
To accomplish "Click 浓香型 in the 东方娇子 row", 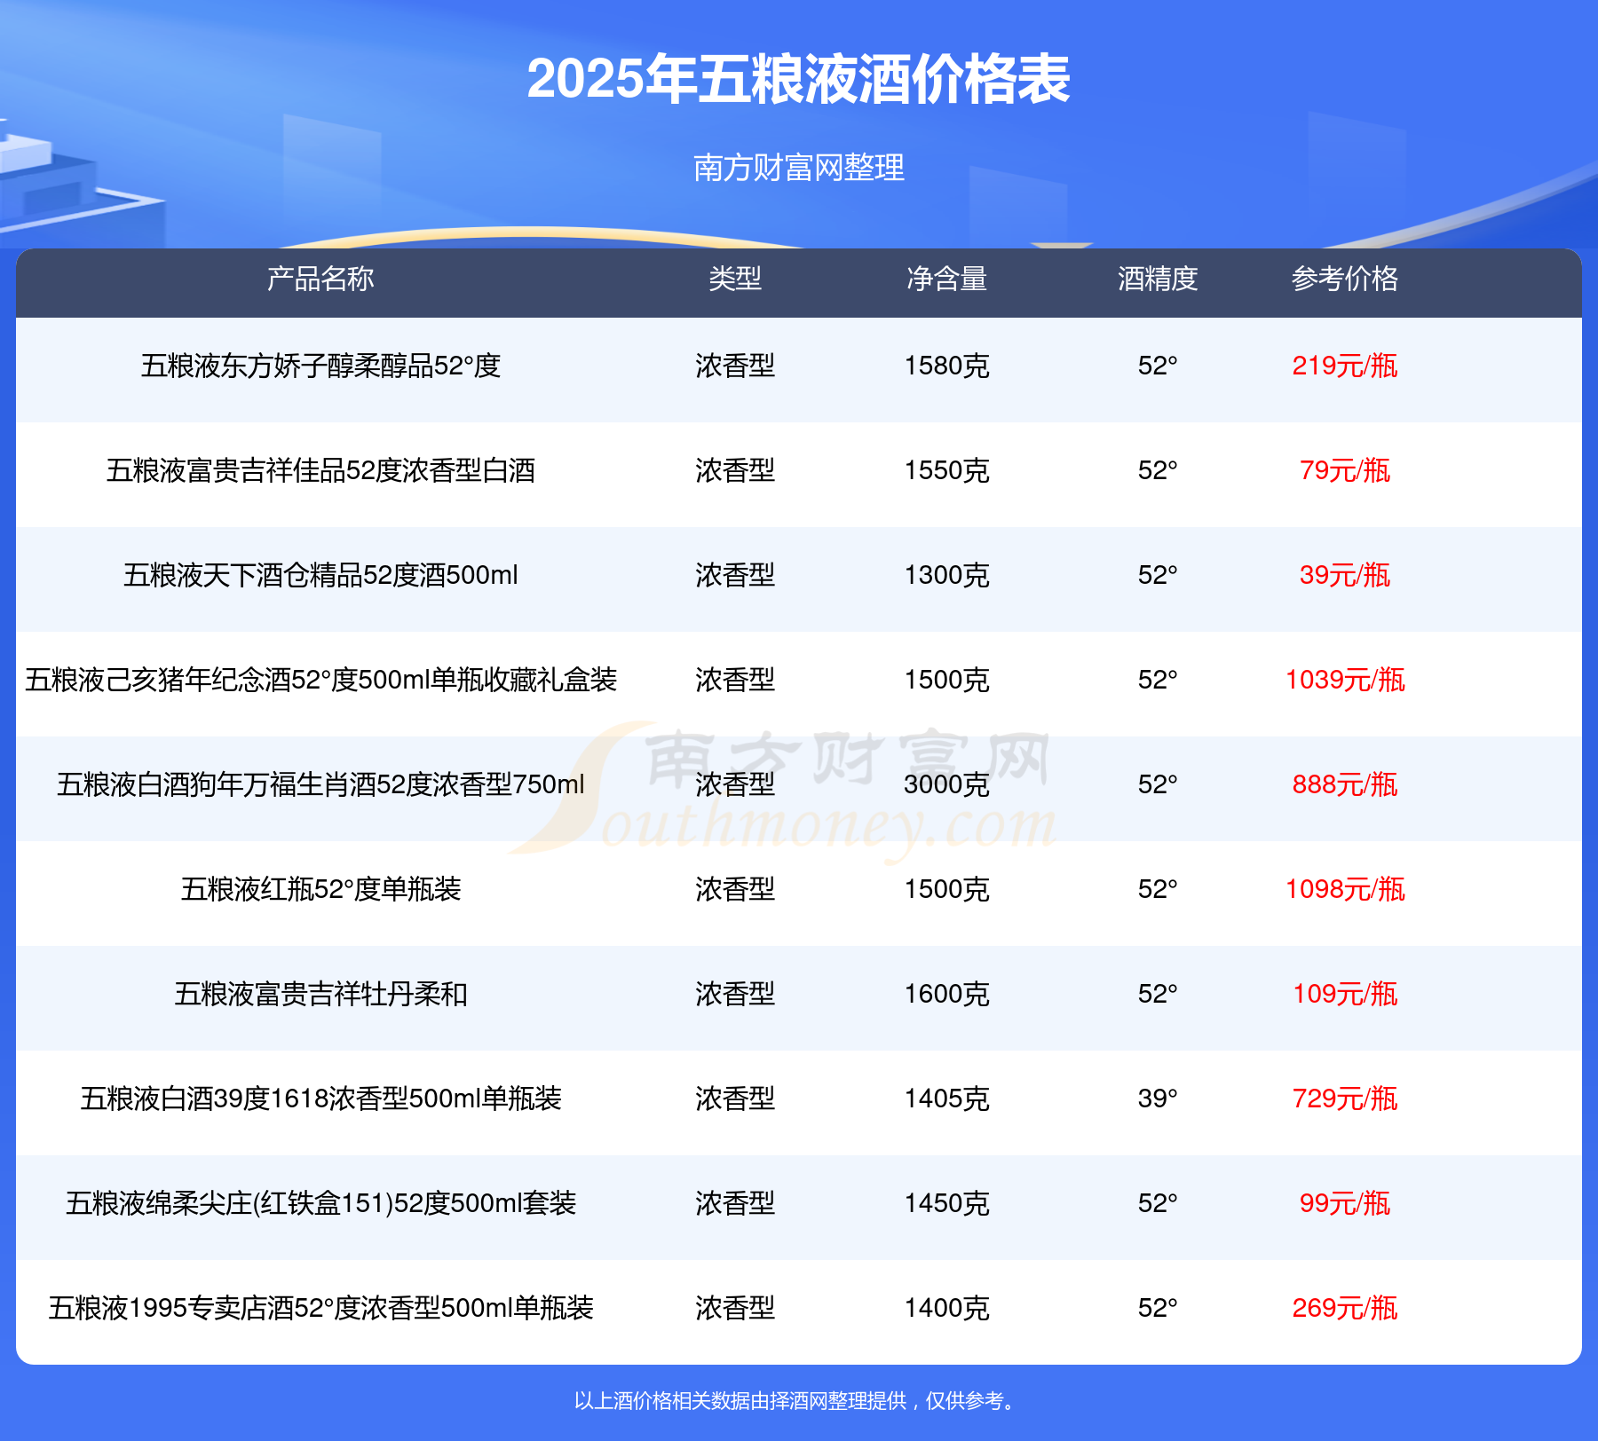I will click(x=735, y=366).
